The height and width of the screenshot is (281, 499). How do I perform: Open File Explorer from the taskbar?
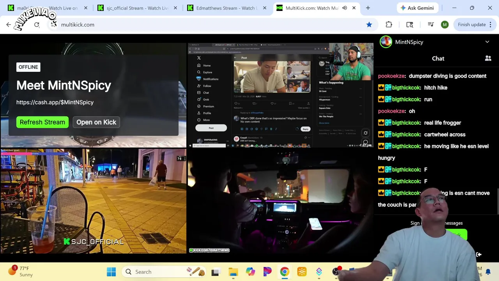pyautogui.click(x=233, y=272)
